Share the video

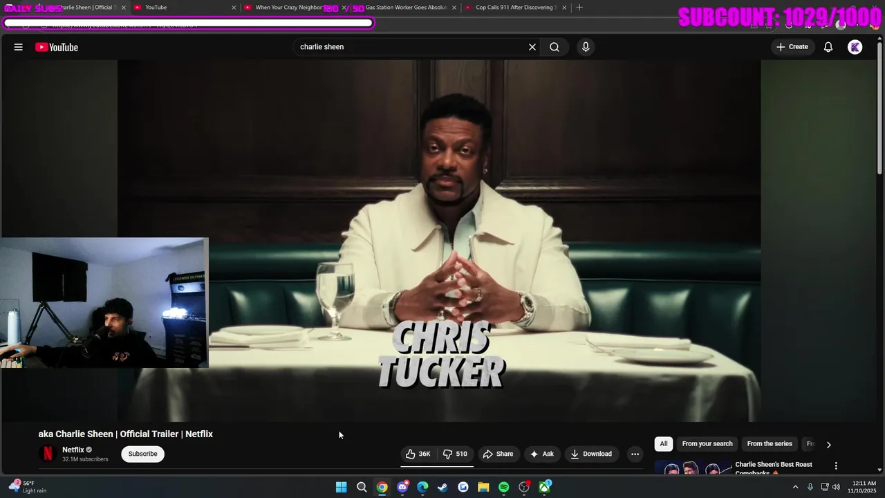[x=498, y=454]
